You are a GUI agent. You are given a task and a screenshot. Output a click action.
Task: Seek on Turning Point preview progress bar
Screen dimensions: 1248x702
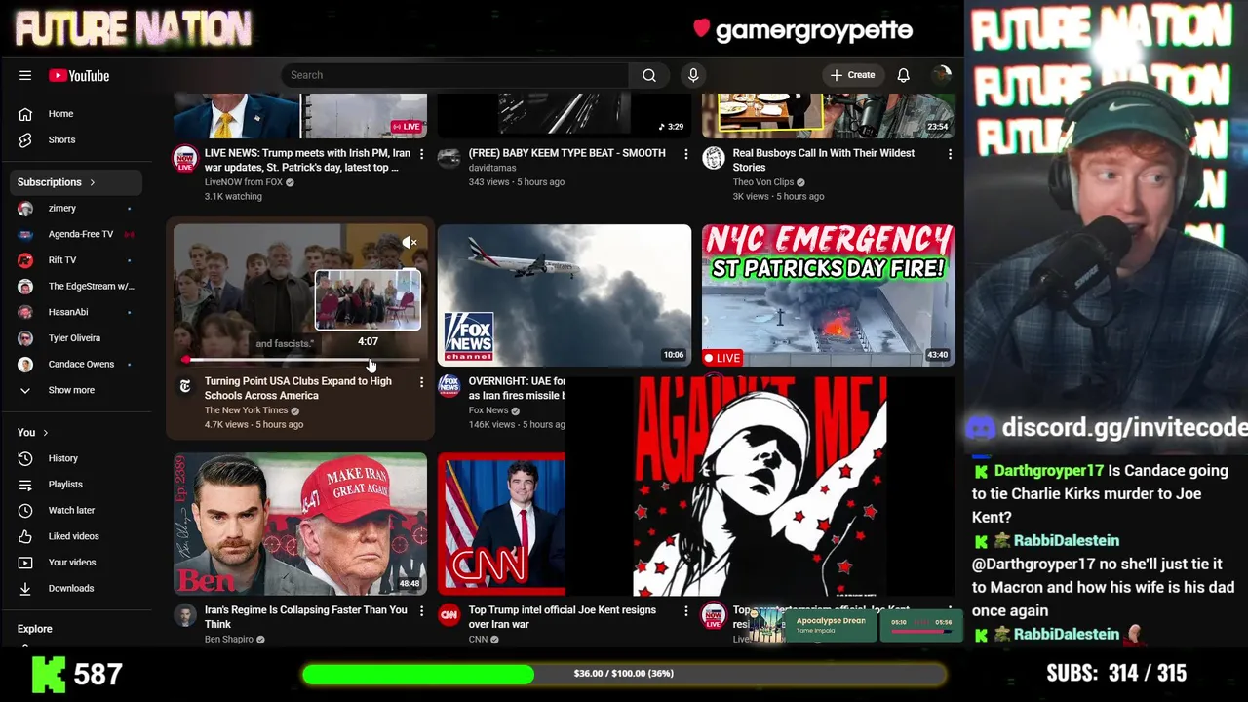point(300,360)
